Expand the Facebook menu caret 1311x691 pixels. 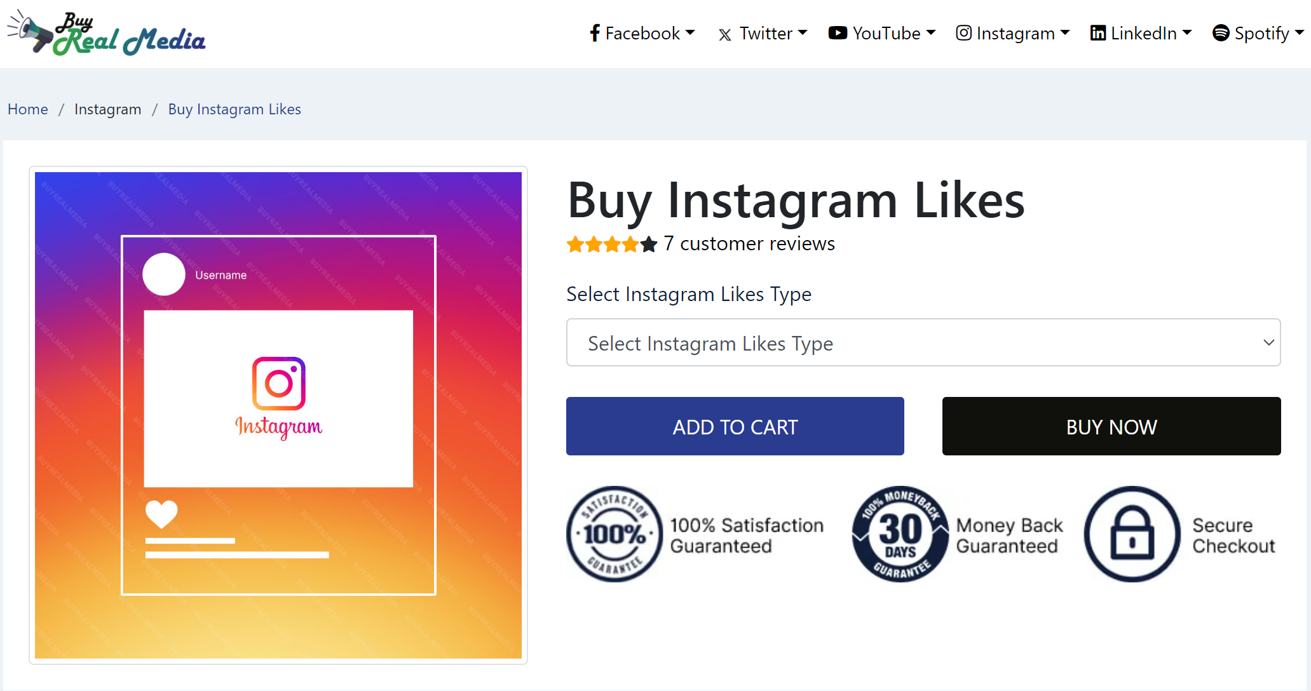click(x=690, y=32)
